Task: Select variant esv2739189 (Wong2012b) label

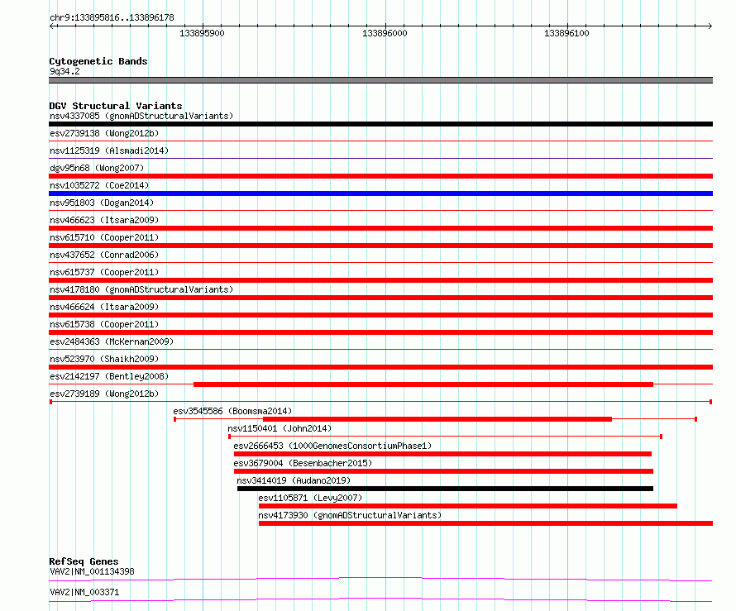Action: pos(104,394)
